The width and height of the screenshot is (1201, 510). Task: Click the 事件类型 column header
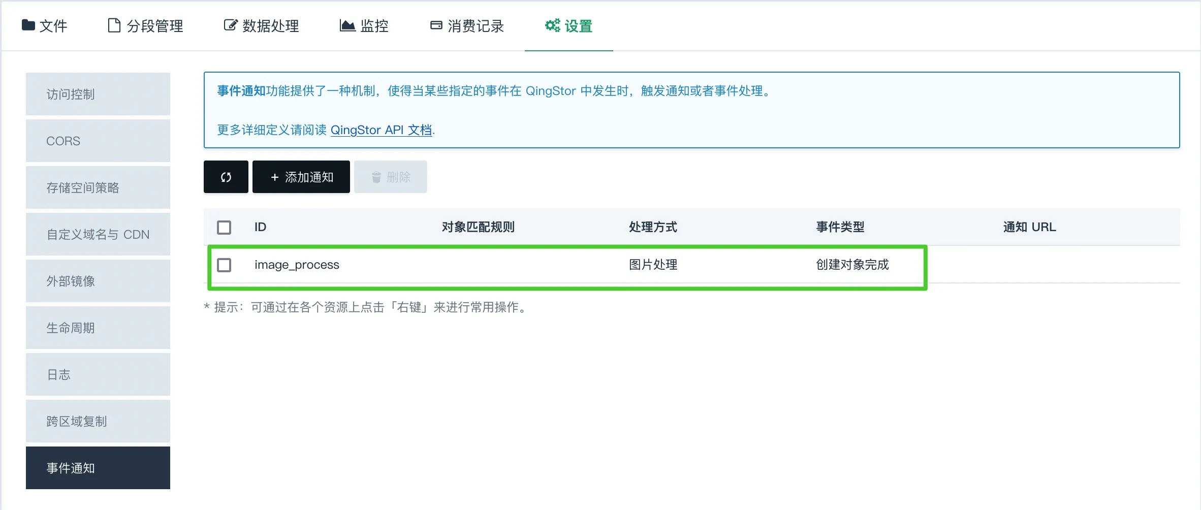tap(840, 227)
